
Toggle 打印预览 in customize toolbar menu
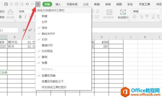64,51
